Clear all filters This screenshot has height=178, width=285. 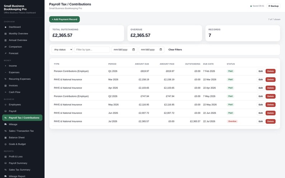pos(175,50)
